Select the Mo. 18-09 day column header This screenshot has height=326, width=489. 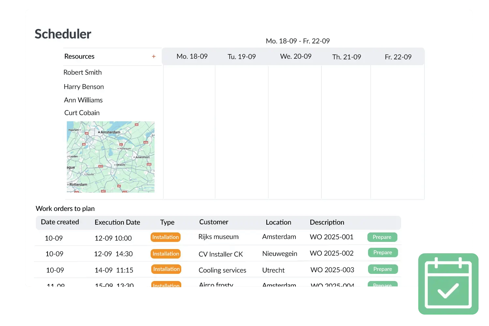[x=192, y=56]
